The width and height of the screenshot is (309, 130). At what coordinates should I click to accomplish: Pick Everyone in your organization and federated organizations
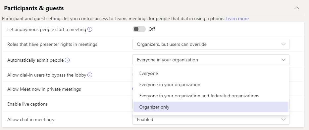(x=211, y=96)
